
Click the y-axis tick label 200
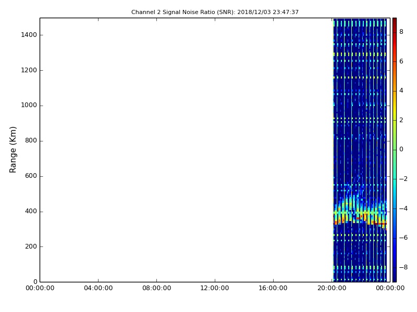click(31, 246)
